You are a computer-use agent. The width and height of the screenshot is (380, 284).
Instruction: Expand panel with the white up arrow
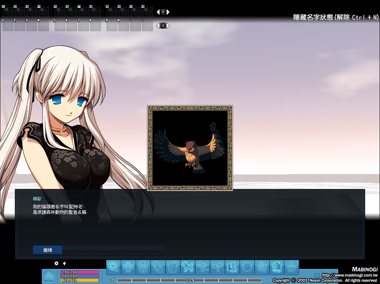coord(64,263)
